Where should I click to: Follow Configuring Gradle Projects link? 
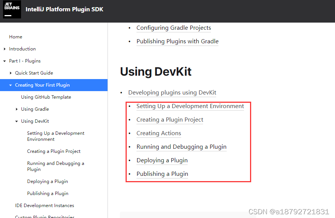click(x=174, y=28)
